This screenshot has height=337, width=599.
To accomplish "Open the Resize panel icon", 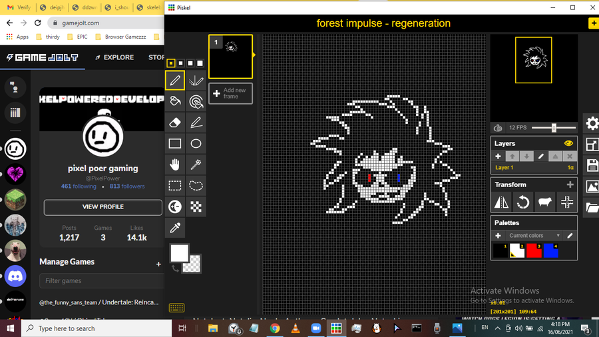I will [x=592, y=145].
